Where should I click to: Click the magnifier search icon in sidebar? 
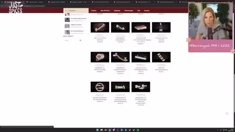[80, 40]
